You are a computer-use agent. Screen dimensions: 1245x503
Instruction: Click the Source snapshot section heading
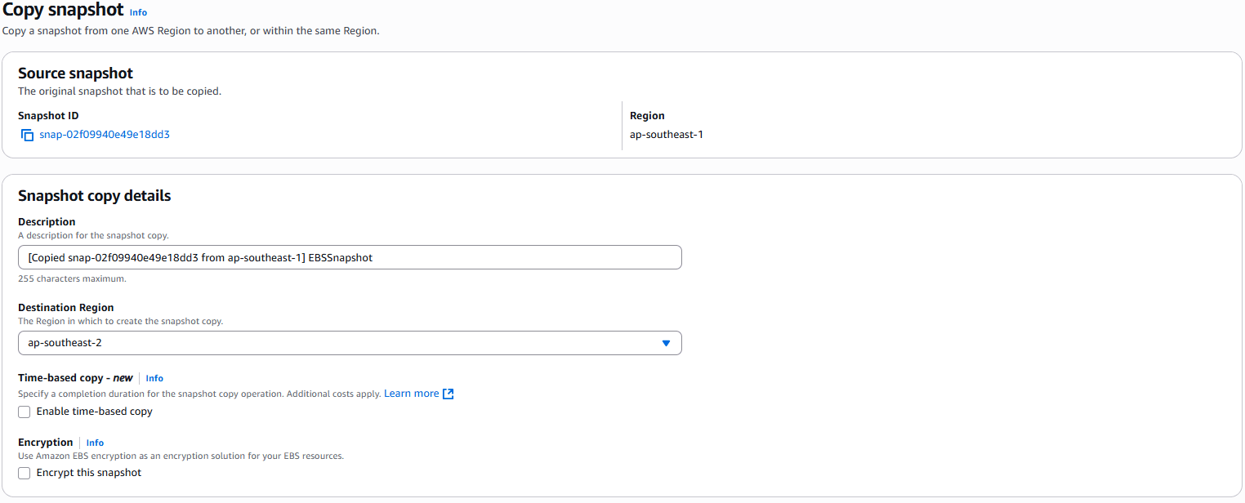pyautogui.click(x=75, y=73)
